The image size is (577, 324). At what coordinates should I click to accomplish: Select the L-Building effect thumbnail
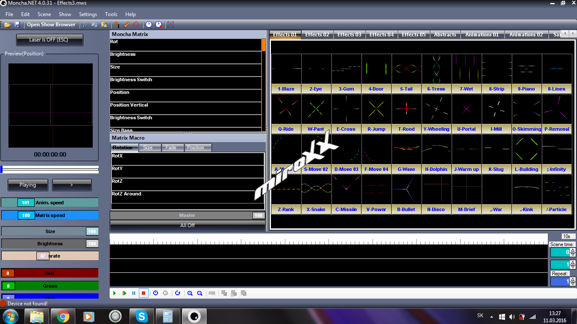pos(527,154)
